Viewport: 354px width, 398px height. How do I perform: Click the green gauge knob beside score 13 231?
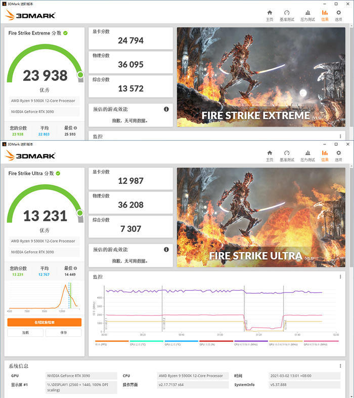(80, 213)
